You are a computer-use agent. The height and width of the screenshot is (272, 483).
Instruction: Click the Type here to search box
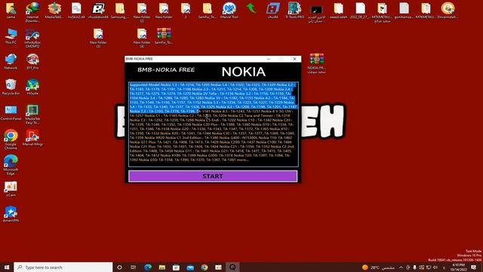coord(63,267)
